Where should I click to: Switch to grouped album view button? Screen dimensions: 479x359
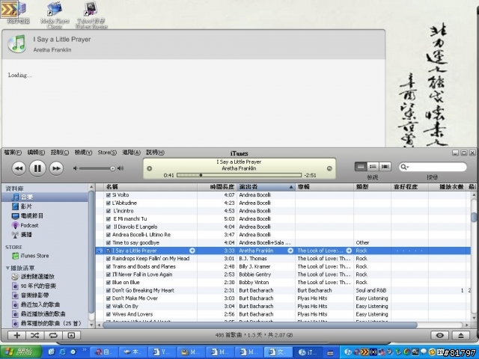373,167
